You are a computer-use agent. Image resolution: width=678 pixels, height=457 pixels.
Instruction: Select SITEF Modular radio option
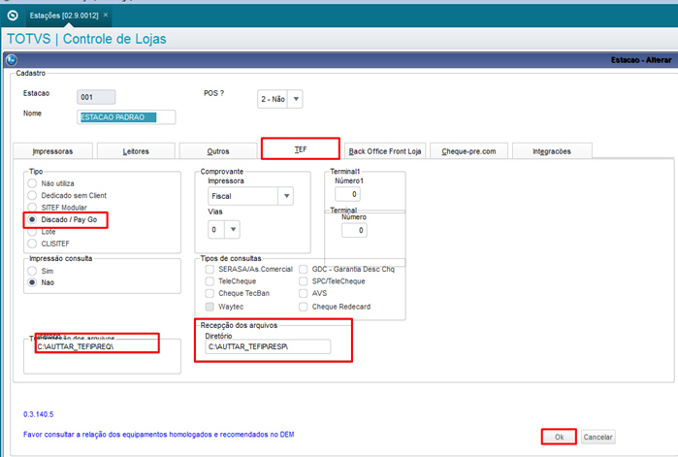32,207
